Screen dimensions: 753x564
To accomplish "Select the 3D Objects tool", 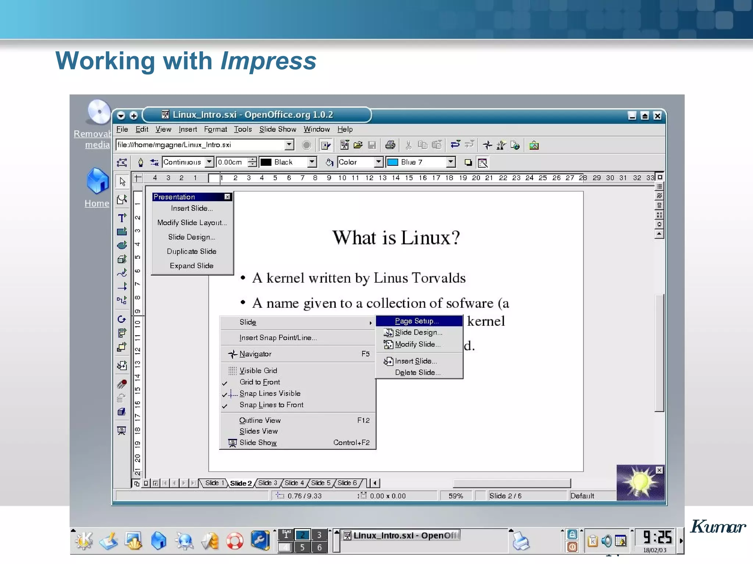I will coord(122,259).
